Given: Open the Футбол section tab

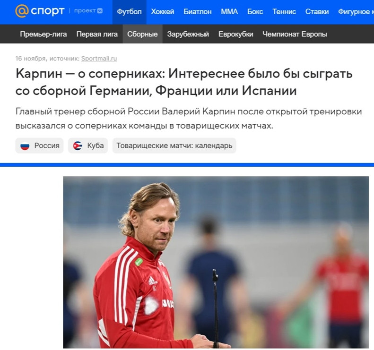Looking at the screenshot, I should 129,12.
